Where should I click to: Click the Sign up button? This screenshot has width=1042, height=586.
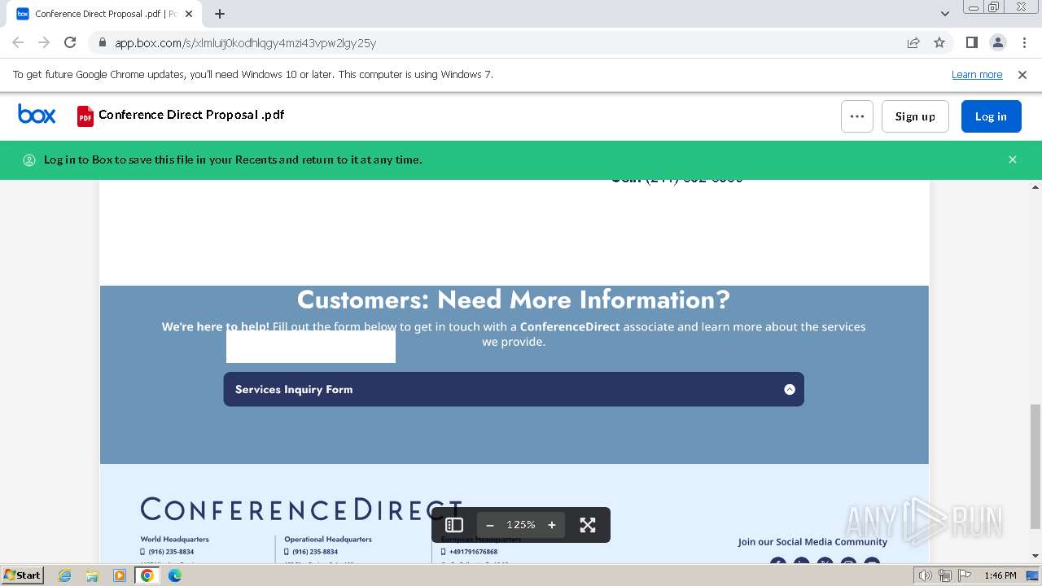[915, 116]
